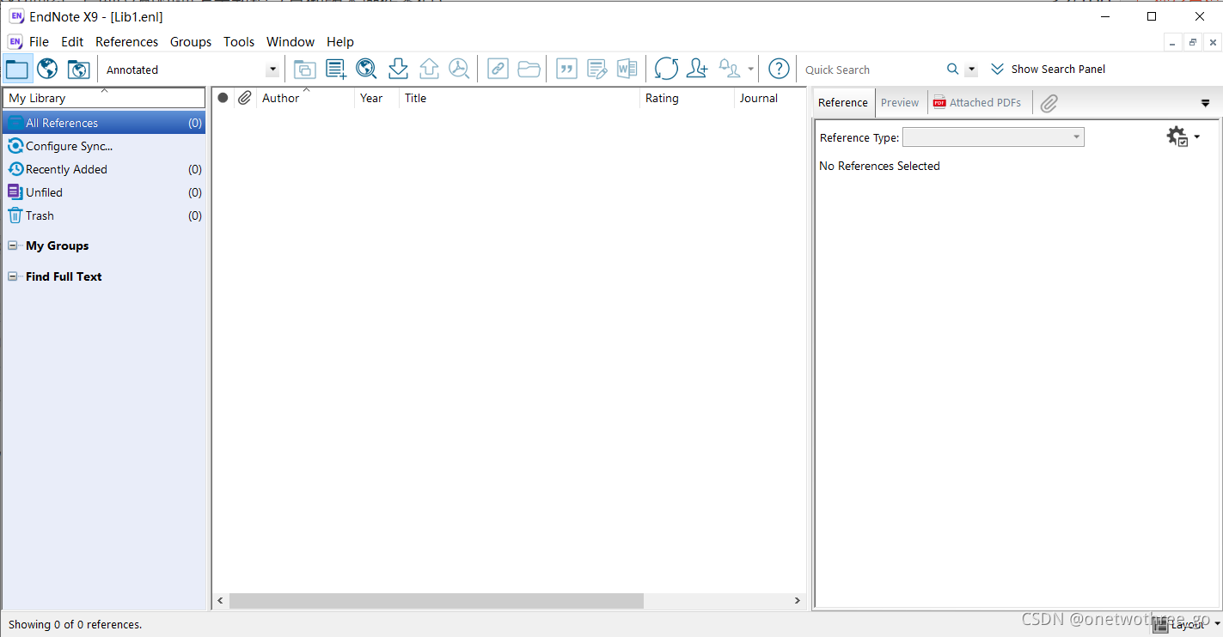Switch to Integrated Library & Online Search Mode
Screen dimensions: 1223x637
[x=78, y=70]
